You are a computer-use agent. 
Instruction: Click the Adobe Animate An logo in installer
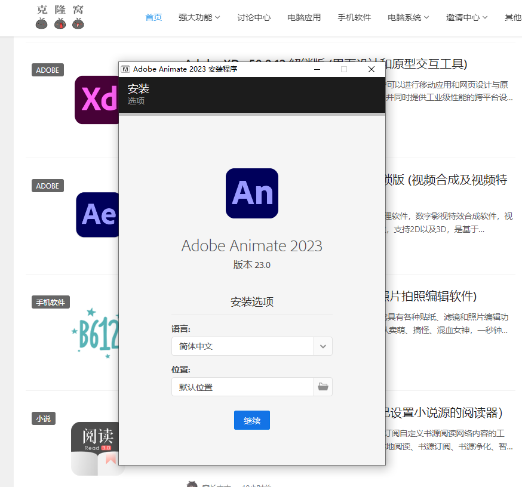[252, 193]
